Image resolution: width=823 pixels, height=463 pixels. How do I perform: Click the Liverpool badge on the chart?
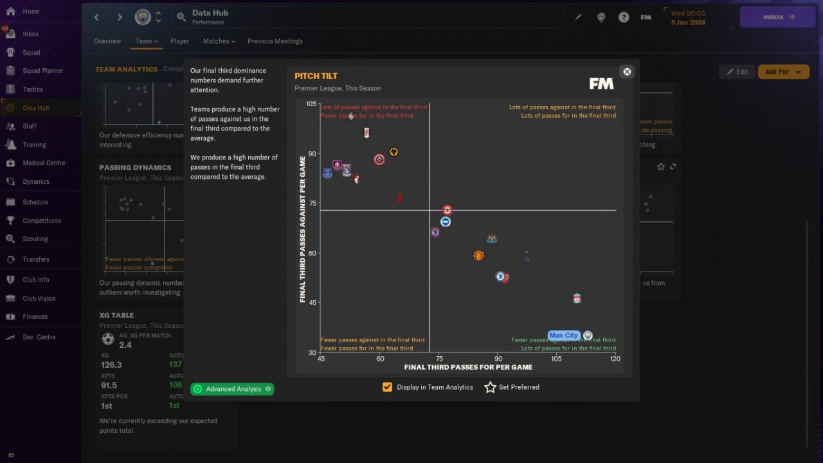pos(577,299)
